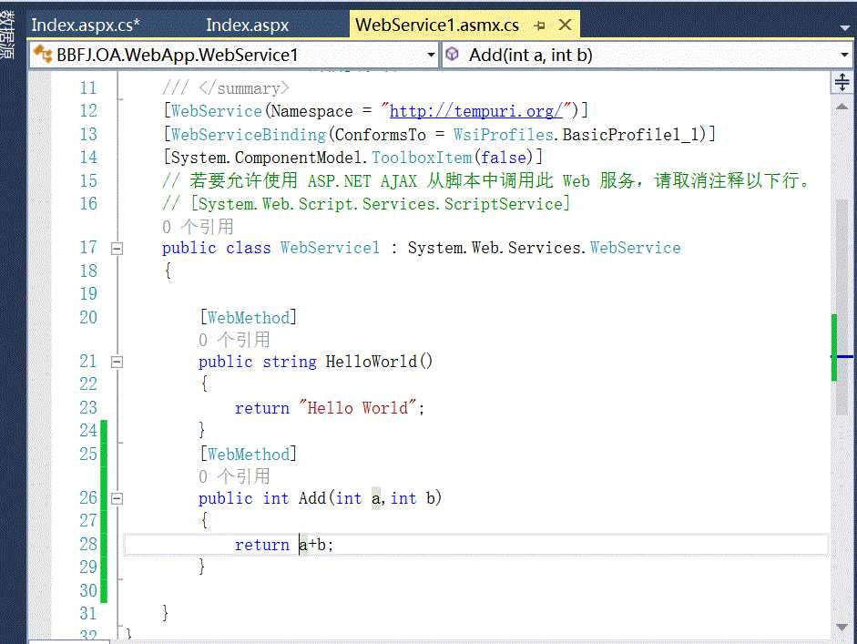Click the split editor window handle
The width and height of the screenshot is (857, 644).
coord(842,82)
